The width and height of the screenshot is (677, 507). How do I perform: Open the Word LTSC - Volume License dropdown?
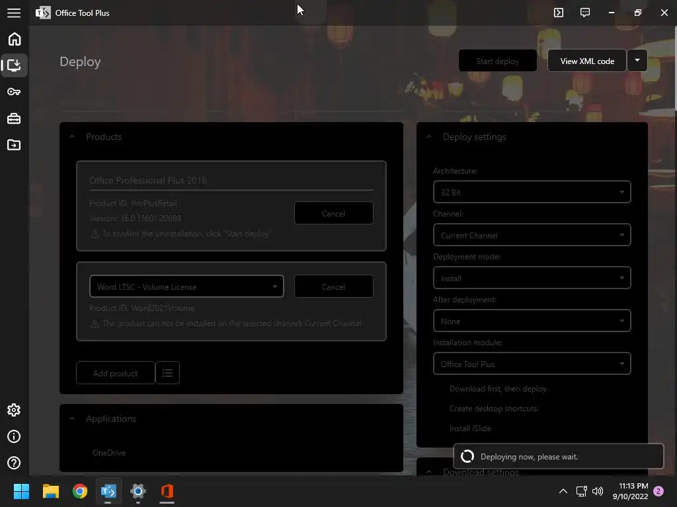[x=186, y=287]
